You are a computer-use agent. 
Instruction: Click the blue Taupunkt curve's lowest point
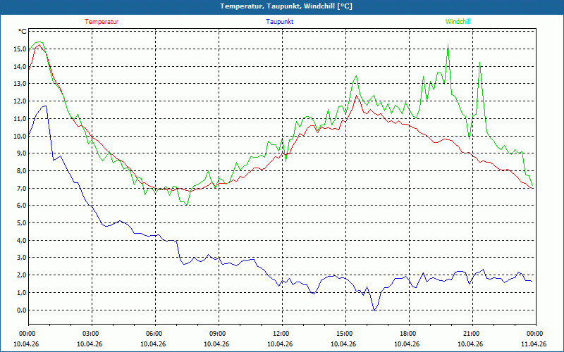(375, 310)
